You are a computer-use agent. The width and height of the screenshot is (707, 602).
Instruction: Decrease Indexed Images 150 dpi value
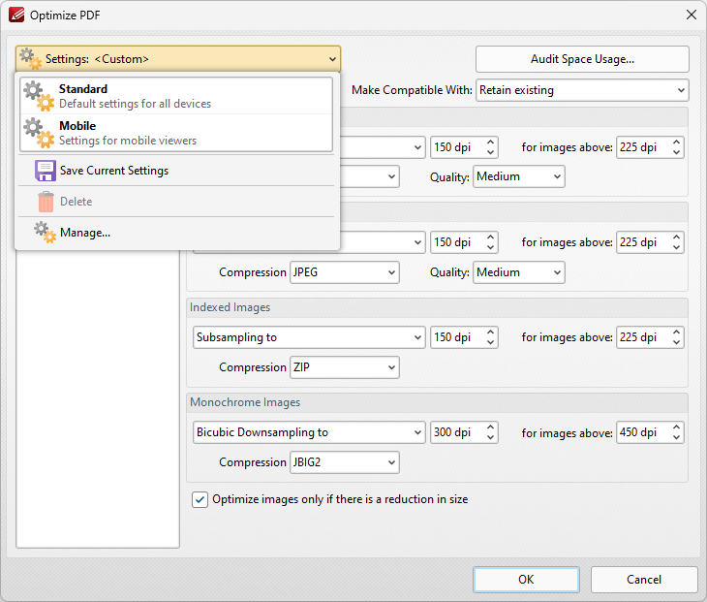pos(490,342)
